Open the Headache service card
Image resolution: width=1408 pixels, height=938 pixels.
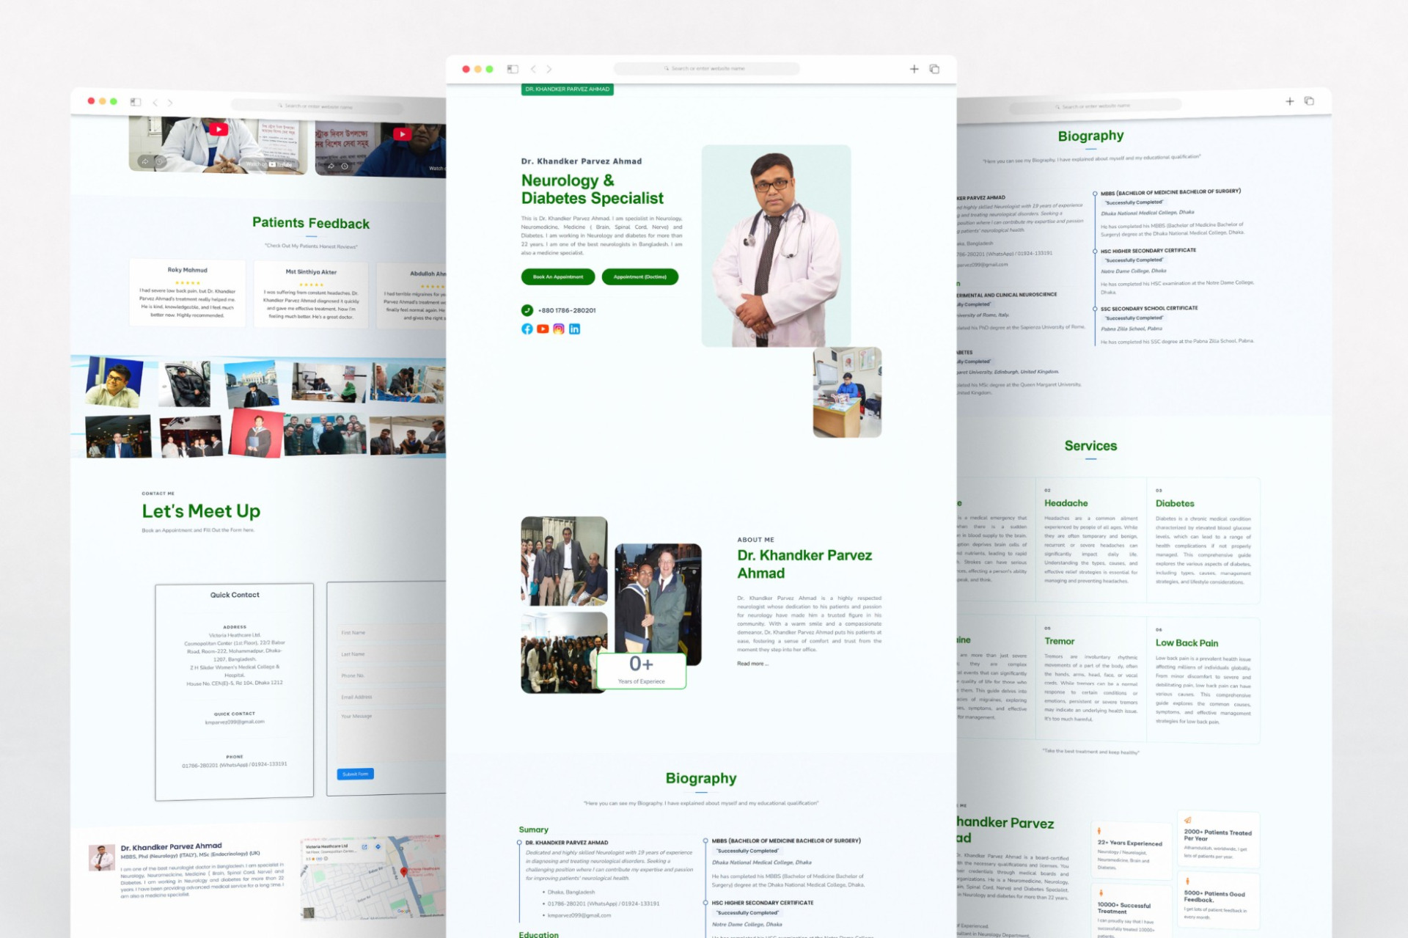pos(1091,541)
